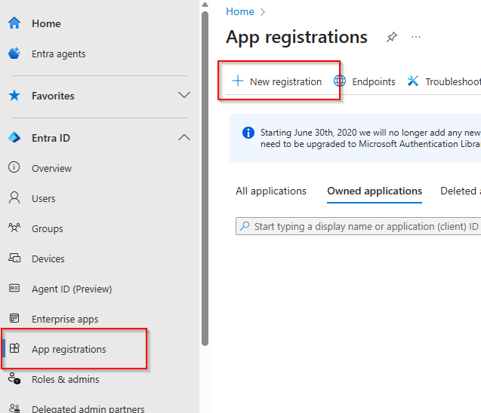Open the Troubleshoot toolbar option

click(x=446, y=81)
